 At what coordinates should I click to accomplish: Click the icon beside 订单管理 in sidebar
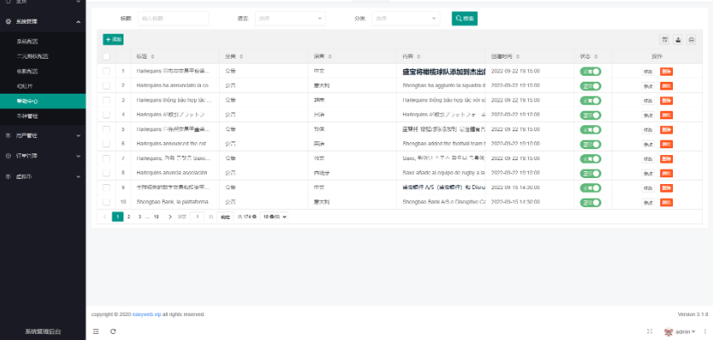click(8, 156)
